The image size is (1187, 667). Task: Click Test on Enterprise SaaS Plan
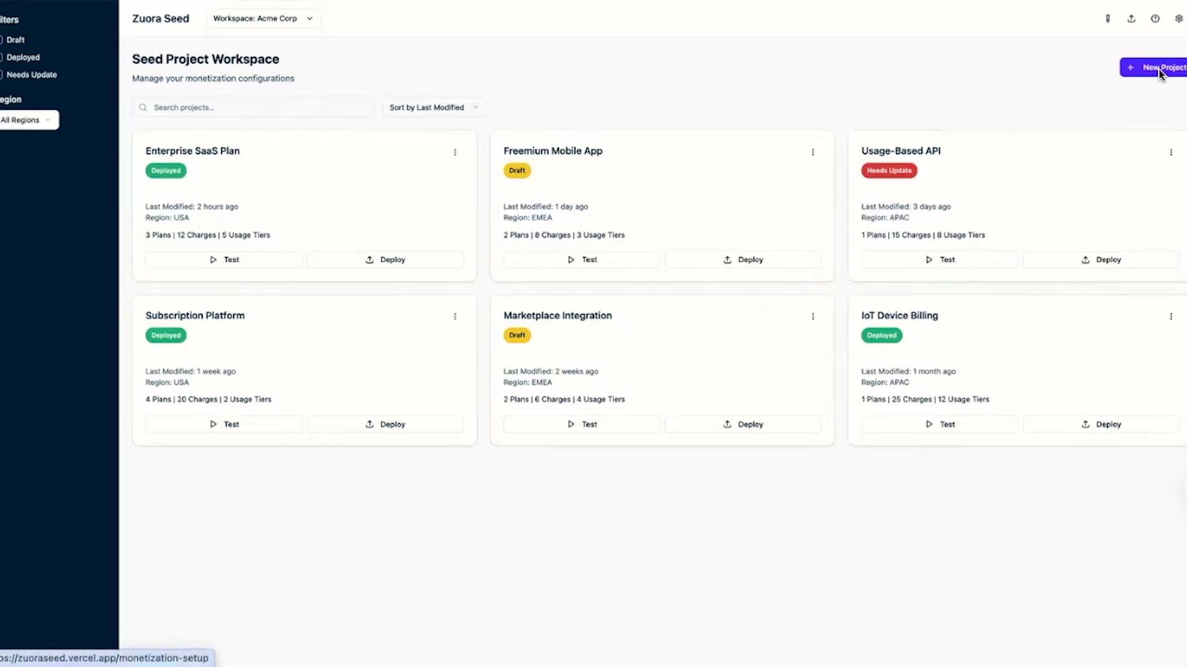pos(224,260)
